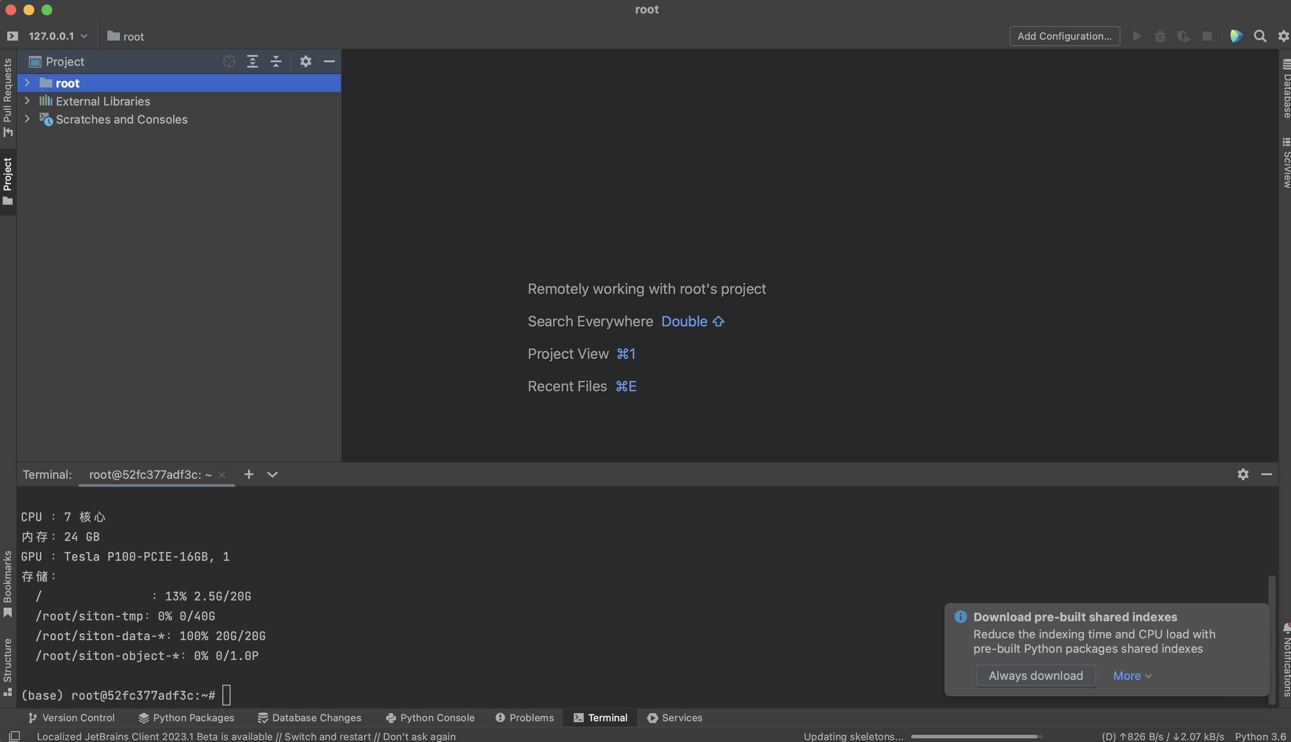Click Switch and restart status link
This screenshot has height=742, width=1291.
(327, 737)
